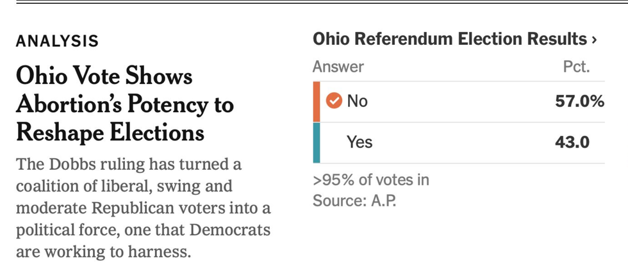Click the orange color bar beside No
Viewport: 628px width, 266px height.
point(317,101)
